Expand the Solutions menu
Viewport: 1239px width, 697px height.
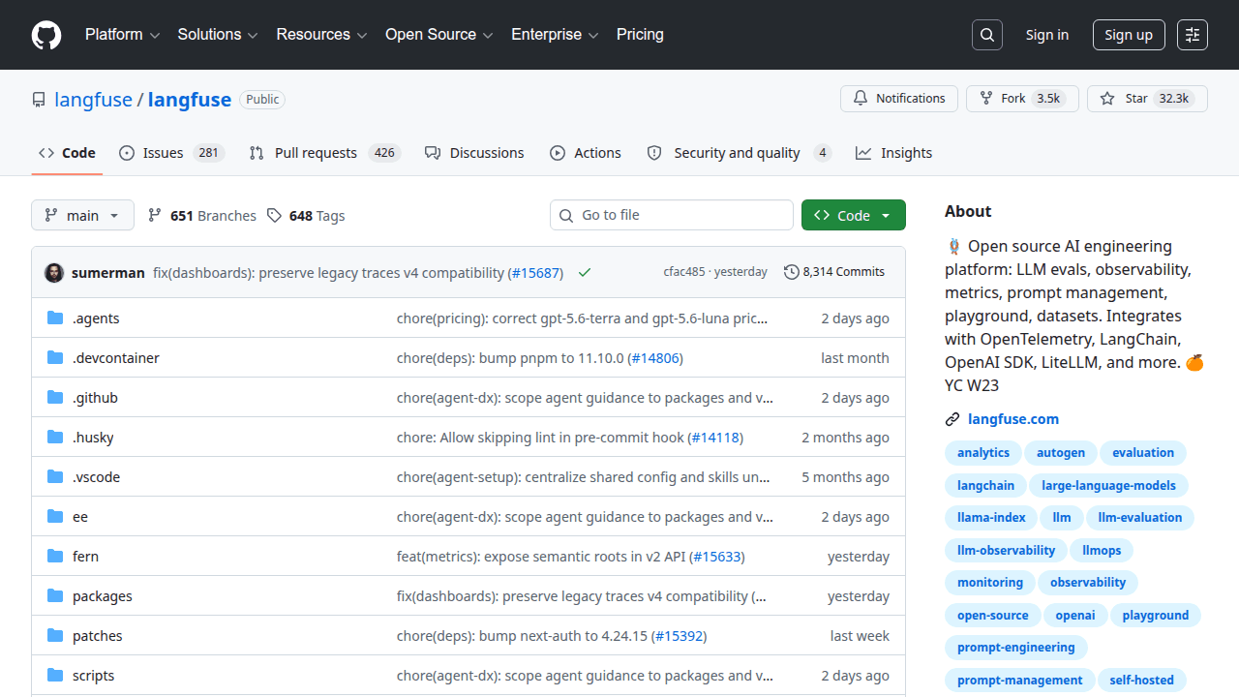(218, 35)
